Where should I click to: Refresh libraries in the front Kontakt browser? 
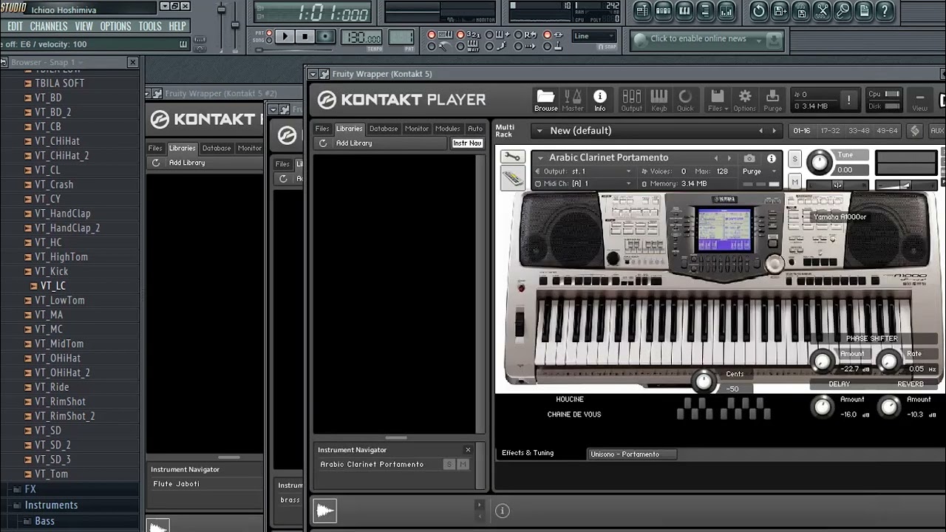pos(323,143)
